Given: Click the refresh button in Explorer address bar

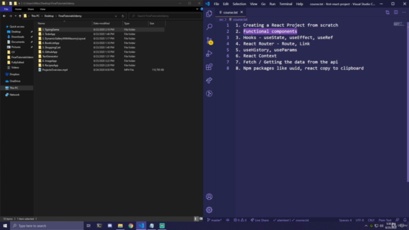Looking at the screenshot, I should click(123, 16).
